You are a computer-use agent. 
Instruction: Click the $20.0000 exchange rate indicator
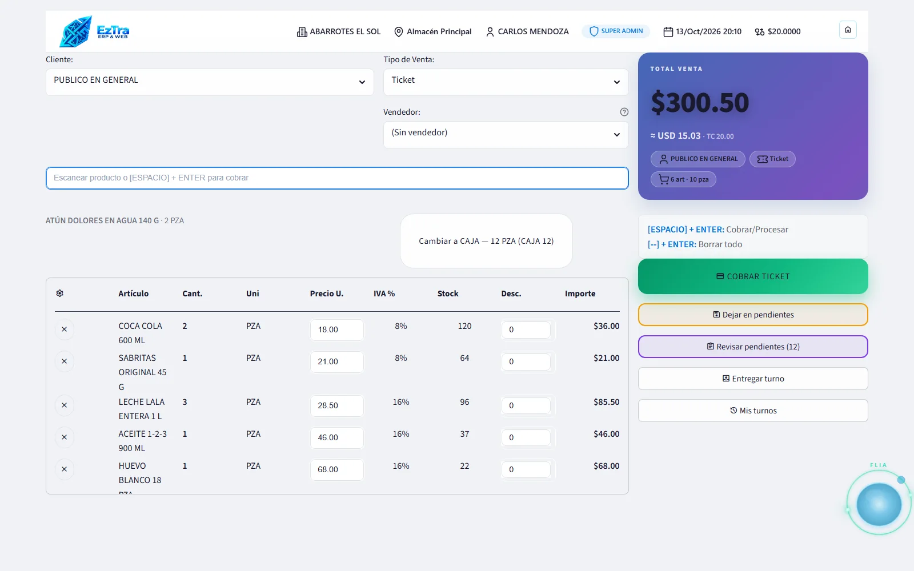[x=777, y=31]
